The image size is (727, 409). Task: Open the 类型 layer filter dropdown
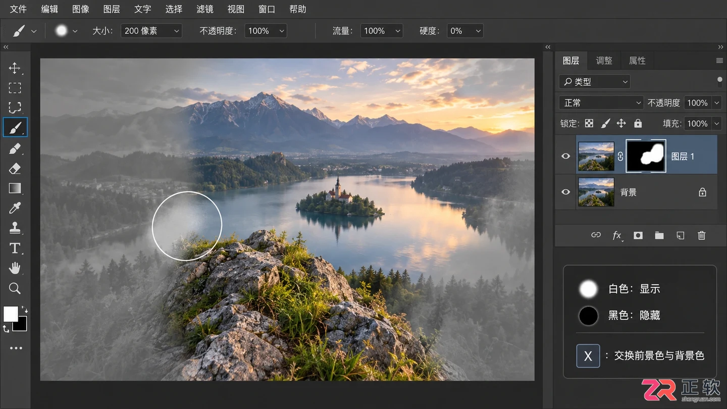(x=595, y=81)
